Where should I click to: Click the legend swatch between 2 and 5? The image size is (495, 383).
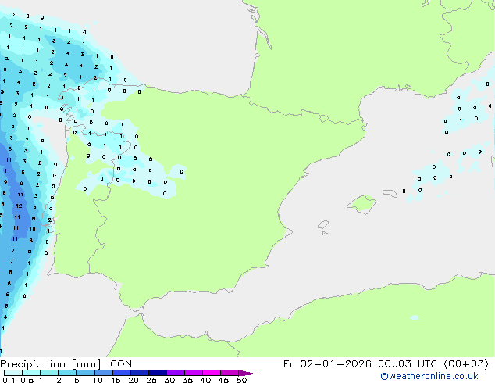tap(67, 373)
